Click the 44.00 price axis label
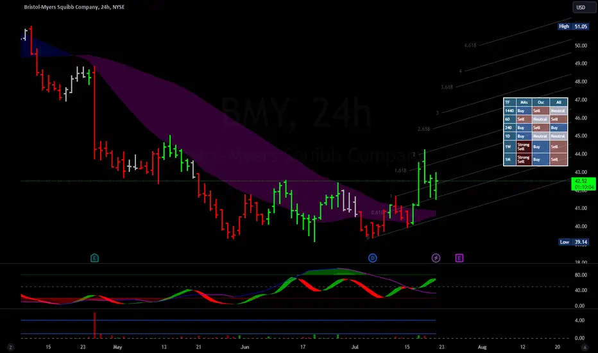598x353 pixels. tap(581, 154)
